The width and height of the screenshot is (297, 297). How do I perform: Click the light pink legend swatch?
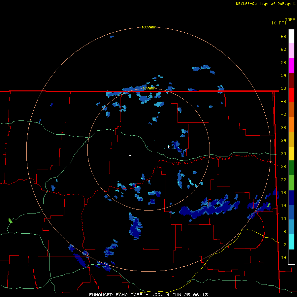291,50
